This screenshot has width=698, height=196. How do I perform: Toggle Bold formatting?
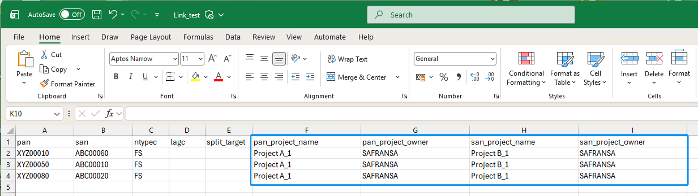pos(116,77)
